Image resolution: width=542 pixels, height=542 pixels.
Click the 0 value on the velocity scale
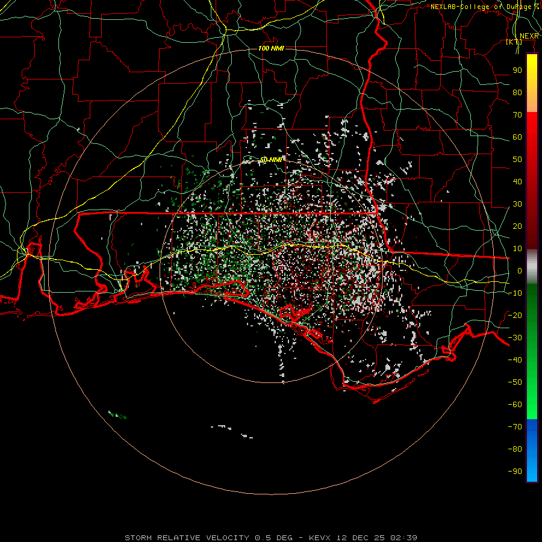click(x=520, y=271)
